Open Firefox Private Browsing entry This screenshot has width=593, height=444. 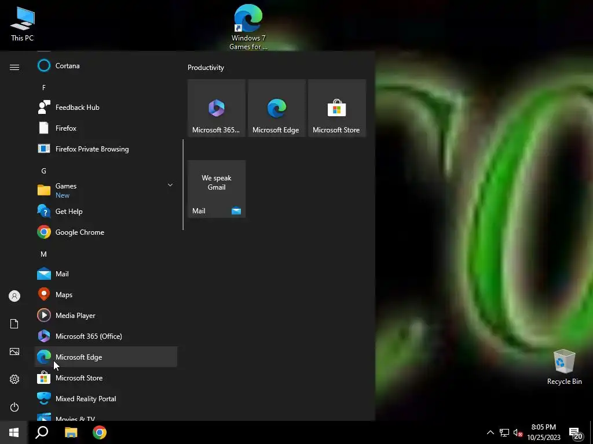coord(106,149)
